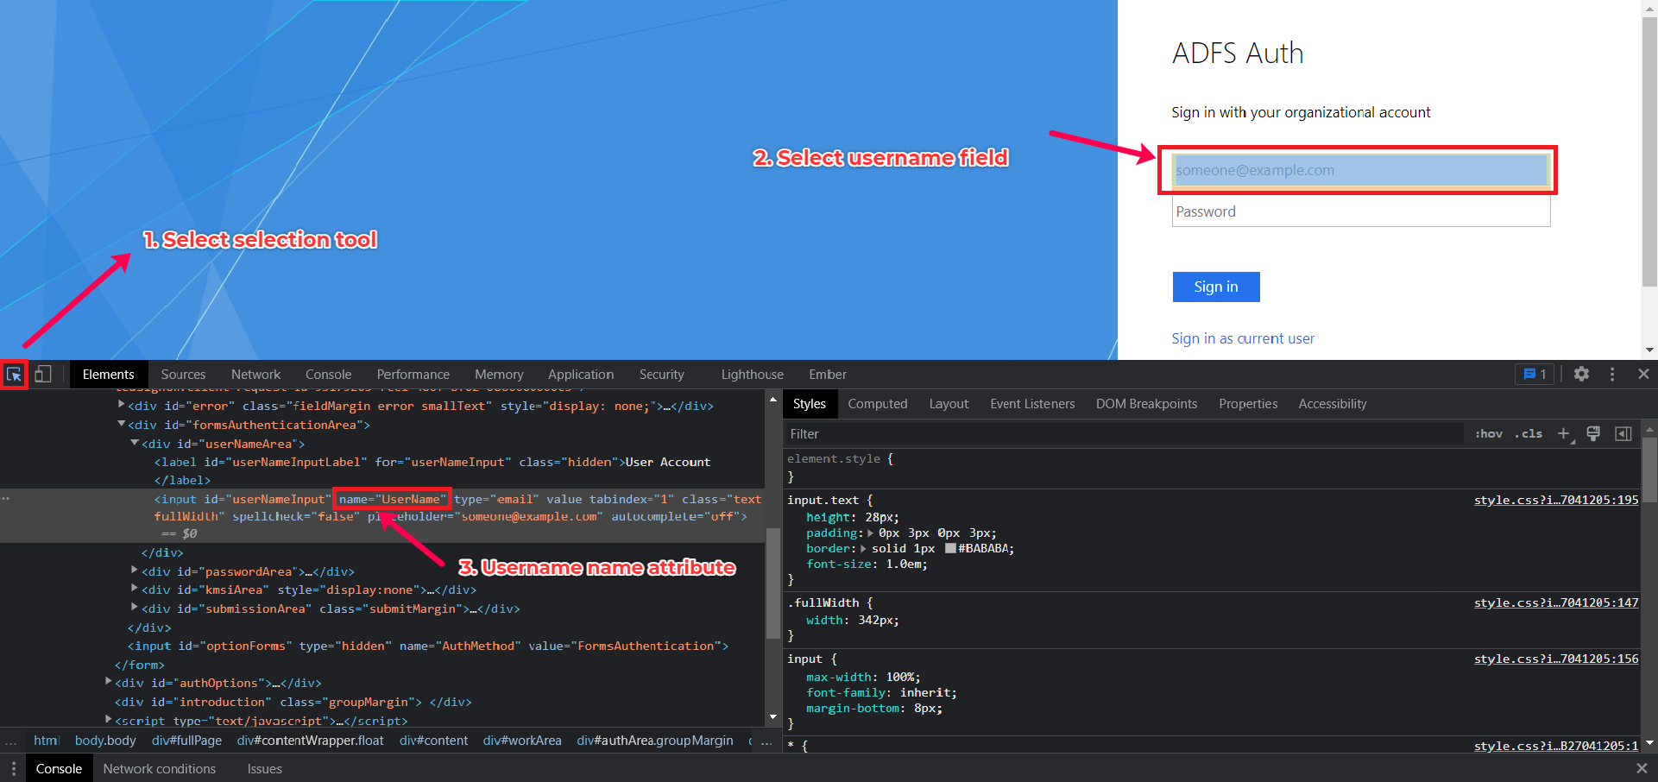Viewport: 1658px width, 782px height.
Task: Expand the script text/javascript node
Action: pos(108,719)
